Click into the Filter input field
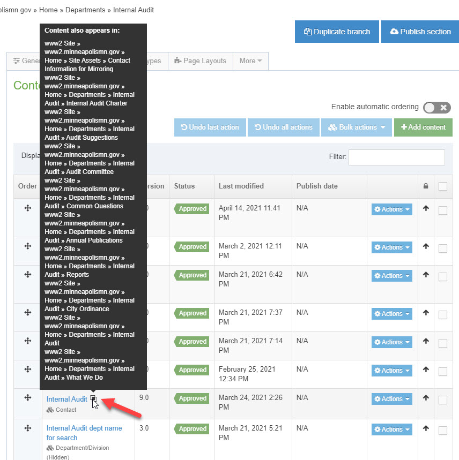Screen dimensions: 459x460 396,157
